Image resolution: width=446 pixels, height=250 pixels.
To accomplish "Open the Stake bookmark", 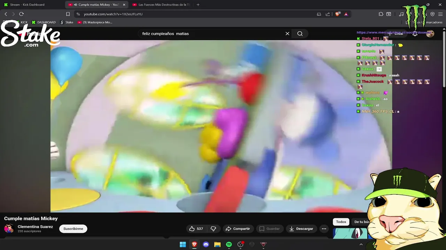I will pos(67,22).
